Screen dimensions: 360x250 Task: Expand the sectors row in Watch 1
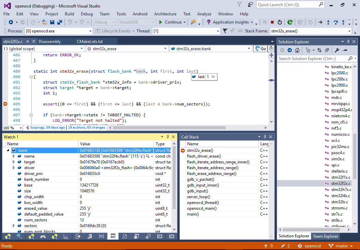(x=14, y=226)
